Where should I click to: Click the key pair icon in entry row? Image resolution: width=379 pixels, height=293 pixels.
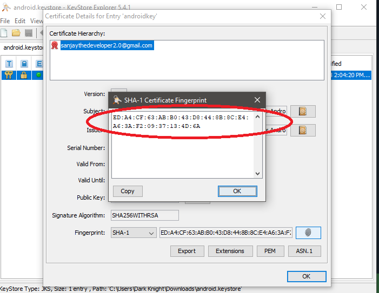click(x=9, y=75)
